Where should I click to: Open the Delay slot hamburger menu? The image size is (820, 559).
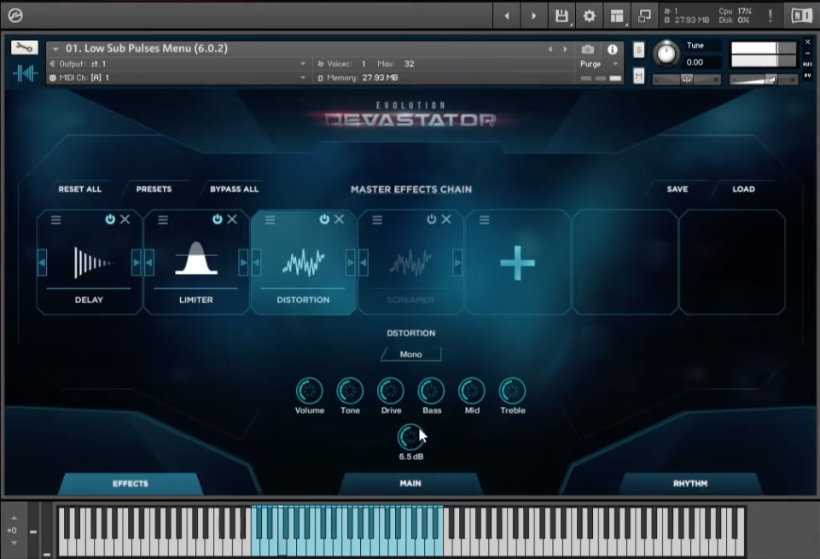pyautogui.click(x=54, y=219)
